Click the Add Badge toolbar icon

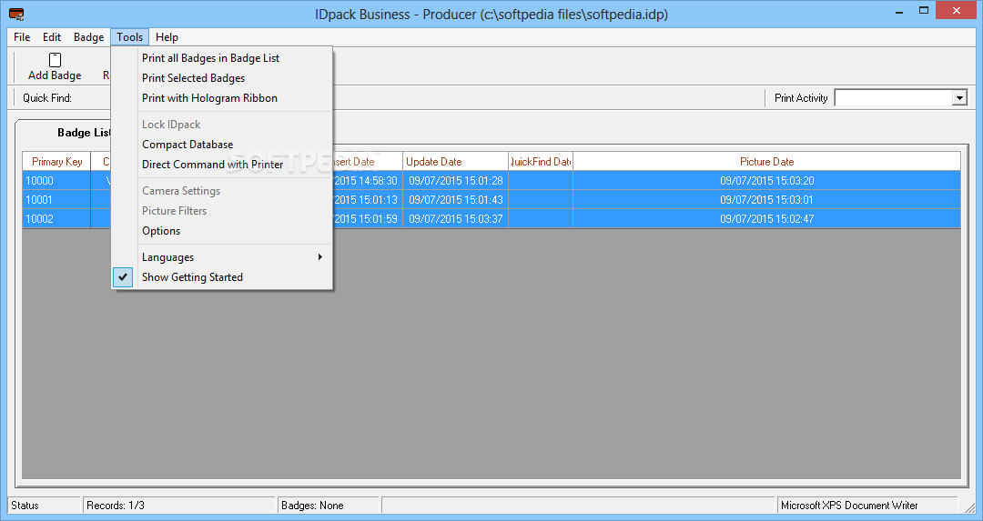coord(56,60)
